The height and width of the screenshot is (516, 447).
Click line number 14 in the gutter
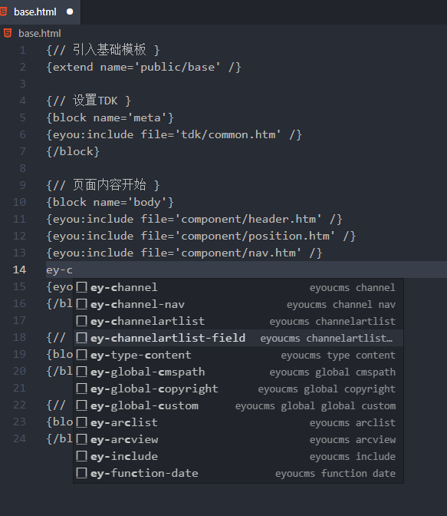[x=19, y=270]
